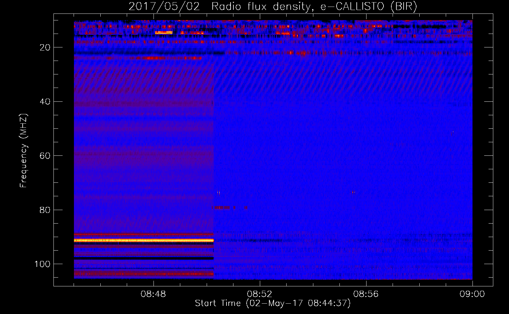Click the 80 MHz frequency tick label
509x314 pixels.
pyautogui.click(x=45, y=210)
